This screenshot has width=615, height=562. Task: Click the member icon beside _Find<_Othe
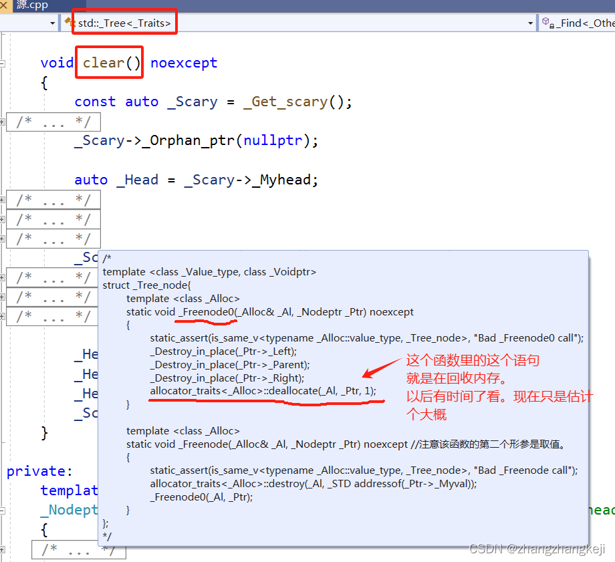[x=547, y=23]
